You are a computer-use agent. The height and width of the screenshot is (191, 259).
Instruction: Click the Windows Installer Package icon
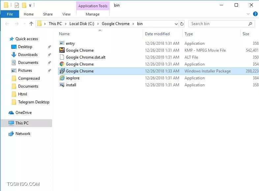pyautogui.click(x=62, y=71)
